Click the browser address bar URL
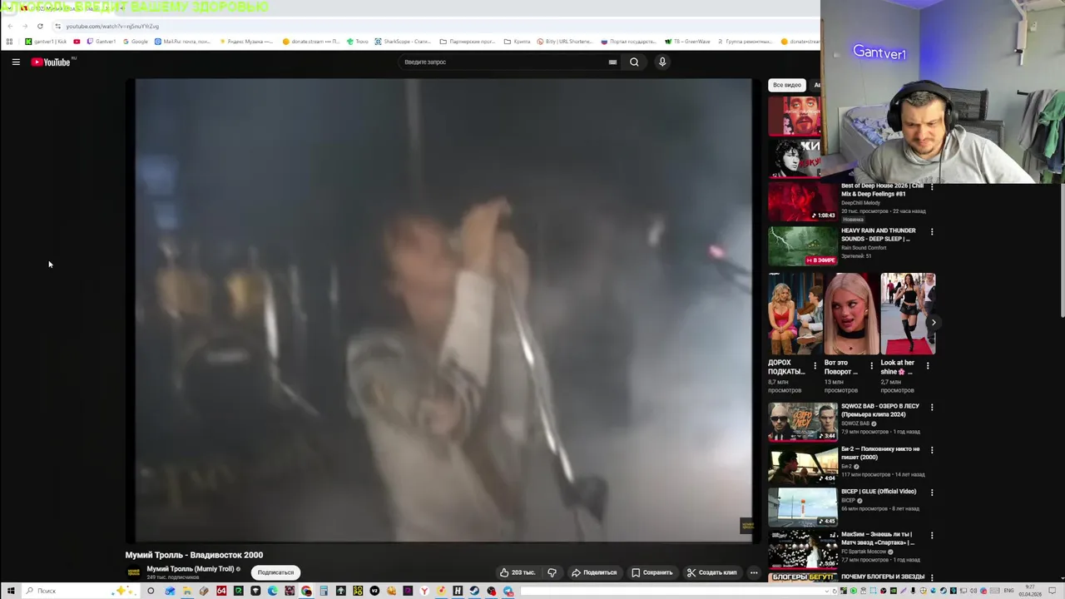1065x599 pixels. [112, 26]
